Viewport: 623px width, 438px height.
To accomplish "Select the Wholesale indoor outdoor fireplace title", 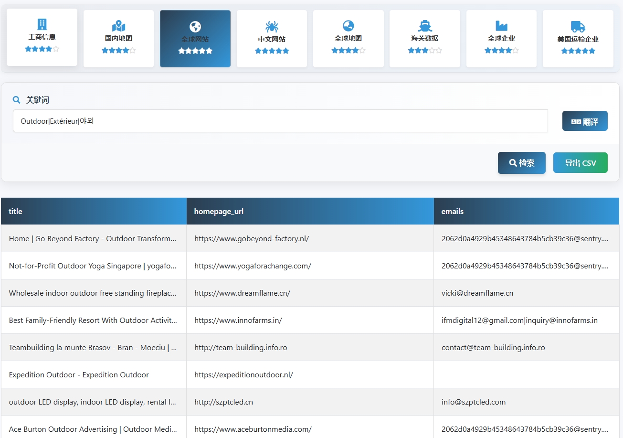I will 94,293.
